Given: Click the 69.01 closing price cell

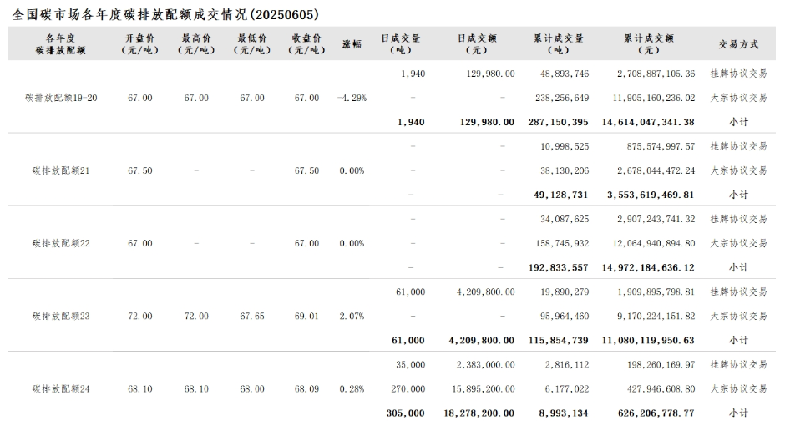Looking at the screenshot, I should [306, 317].
